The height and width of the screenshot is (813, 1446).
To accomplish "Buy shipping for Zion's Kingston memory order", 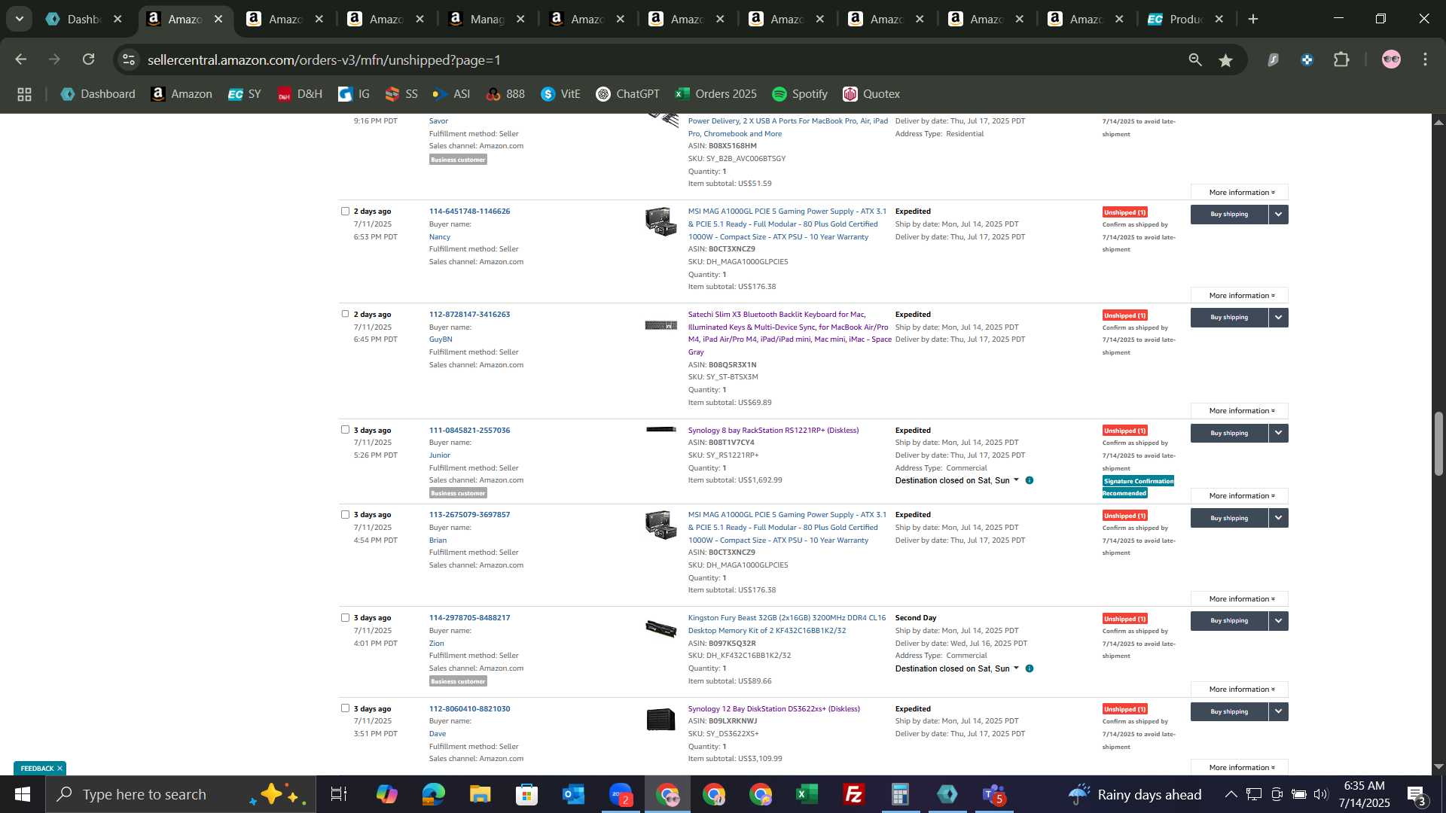I will 1229,621.
